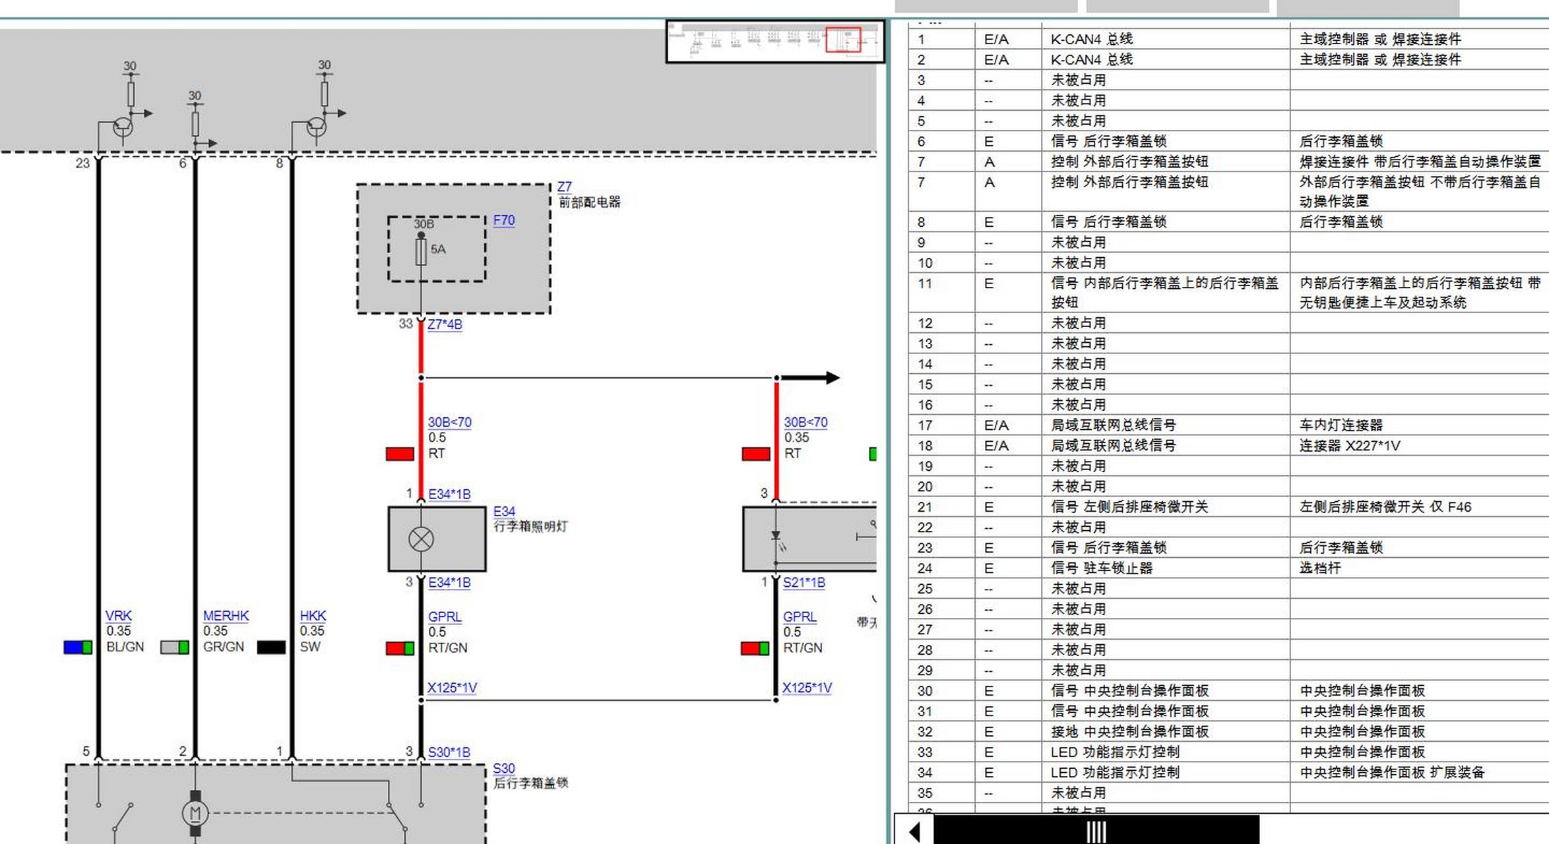This screenshot has height=844, width=1549.
Task: Select pin 2 row K-CAN4 总线
Action: coord(1228,59)
